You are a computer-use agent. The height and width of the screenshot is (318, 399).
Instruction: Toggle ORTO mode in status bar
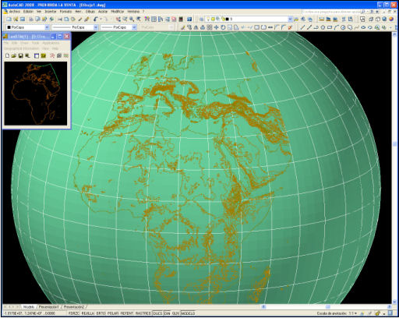101,313
